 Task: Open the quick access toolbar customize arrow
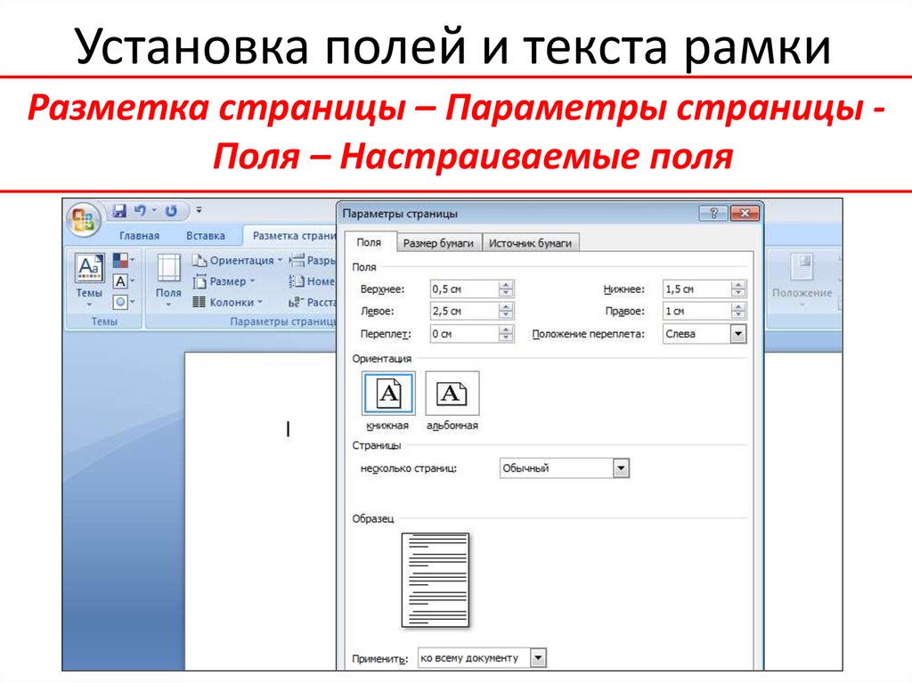coord(199,210)
